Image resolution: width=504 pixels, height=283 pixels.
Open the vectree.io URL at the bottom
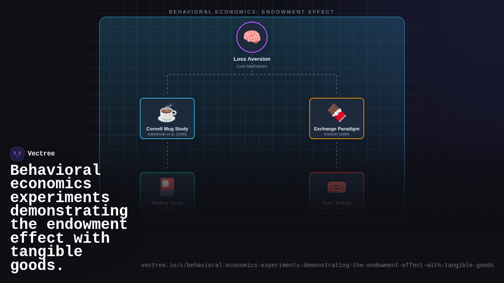coord(317,265)
